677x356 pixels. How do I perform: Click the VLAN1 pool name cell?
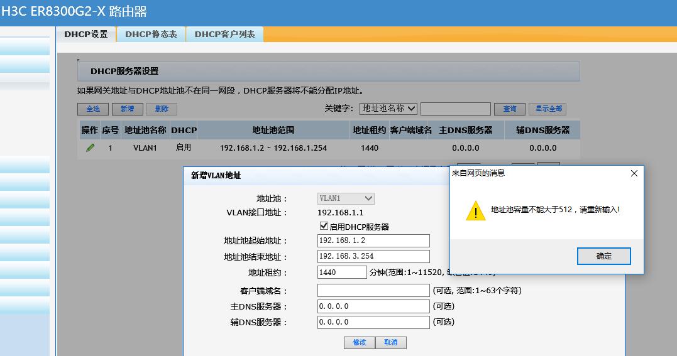tap(145, 148)
